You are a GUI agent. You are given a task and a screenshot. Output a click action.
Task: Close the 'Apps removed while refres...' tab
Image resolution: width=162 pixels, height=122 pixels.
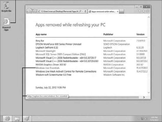click(x=118, y=12)
